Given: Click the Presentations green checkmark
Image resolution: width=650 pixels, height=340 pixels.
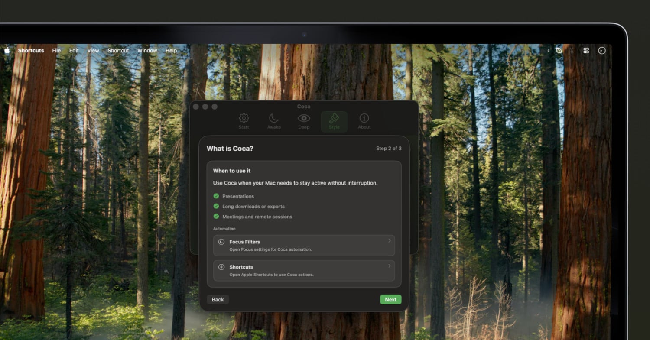Looking at the screenshot, I should coord(216,196).
